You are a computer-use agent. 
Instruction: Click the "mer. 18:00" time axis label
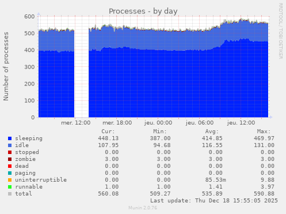click(117, 123)
